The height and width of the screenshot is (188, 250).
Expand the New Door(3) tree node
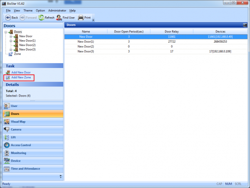[x=11, y=49]
